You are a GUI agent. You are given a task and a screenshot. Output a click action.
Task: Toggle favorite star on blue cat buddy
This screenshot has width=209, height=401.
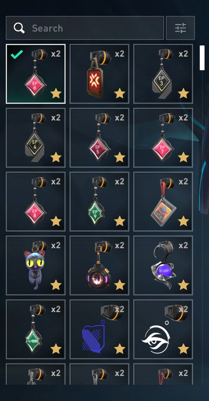56,285
